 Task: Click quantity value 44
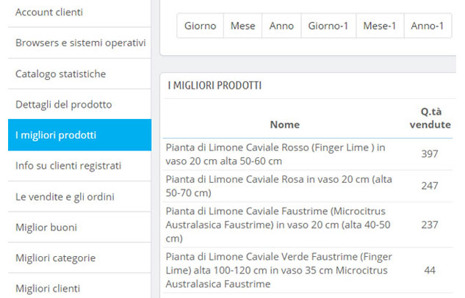(x=430, y=270)
